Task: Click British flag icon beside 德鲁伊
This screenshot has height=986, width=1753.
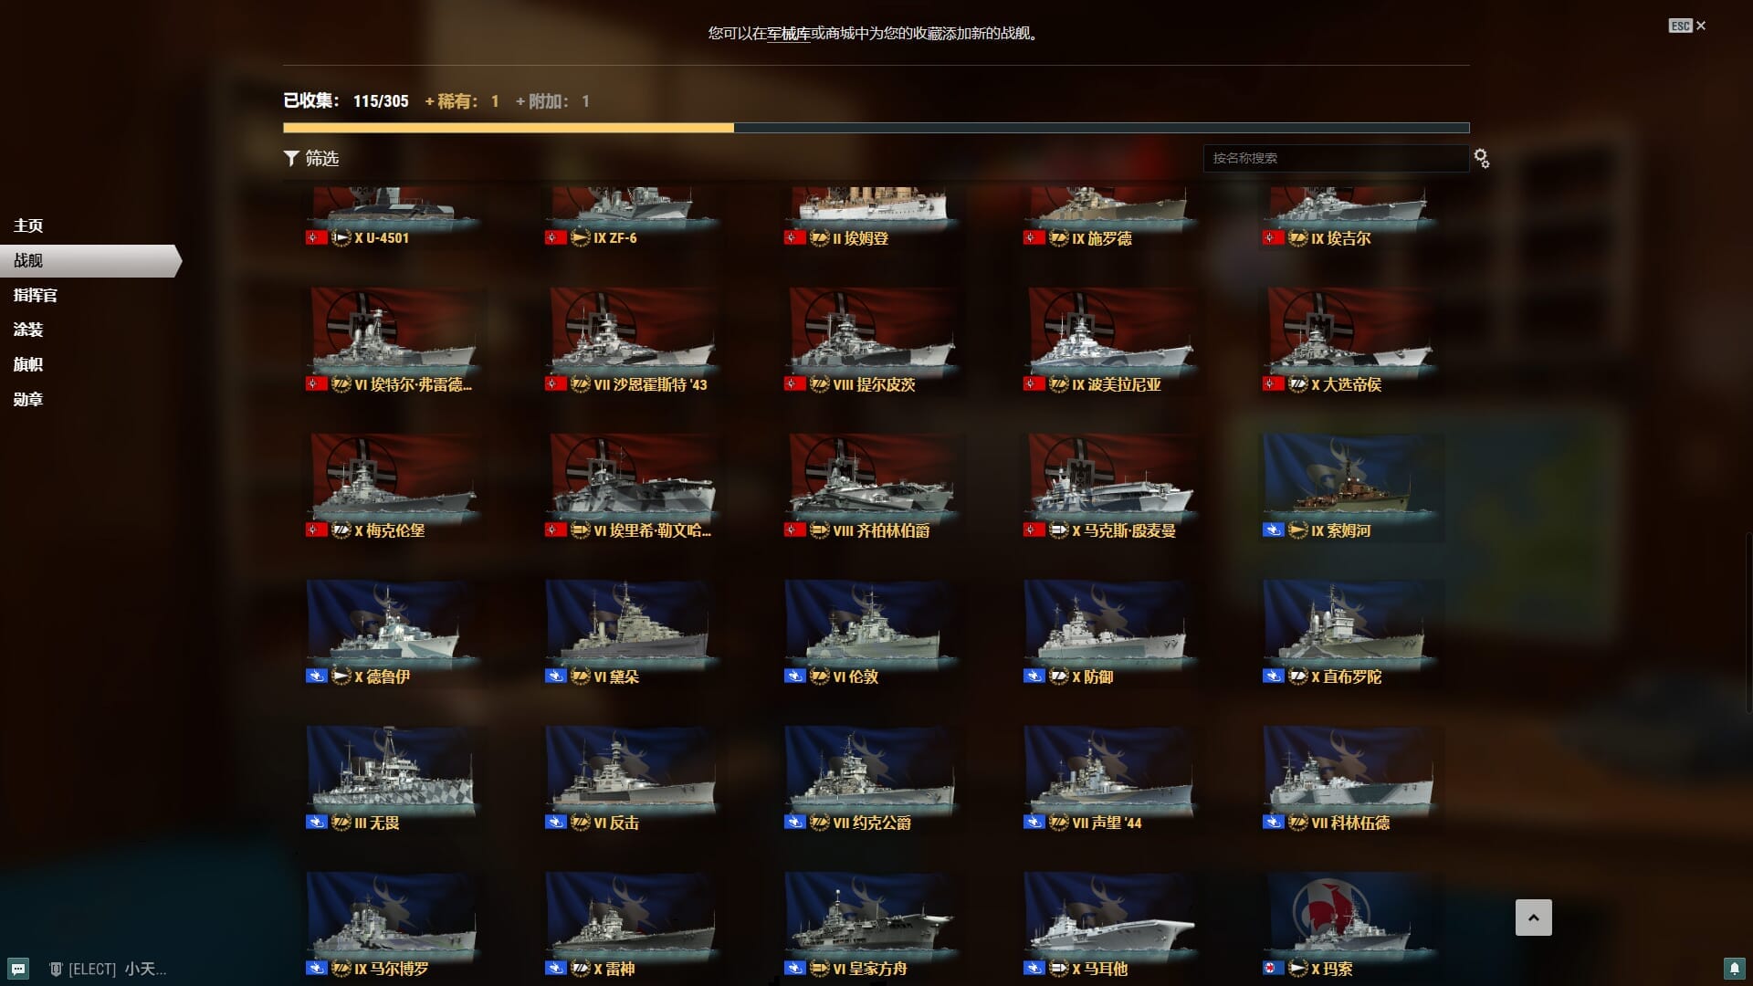Action: pos(316,677)
